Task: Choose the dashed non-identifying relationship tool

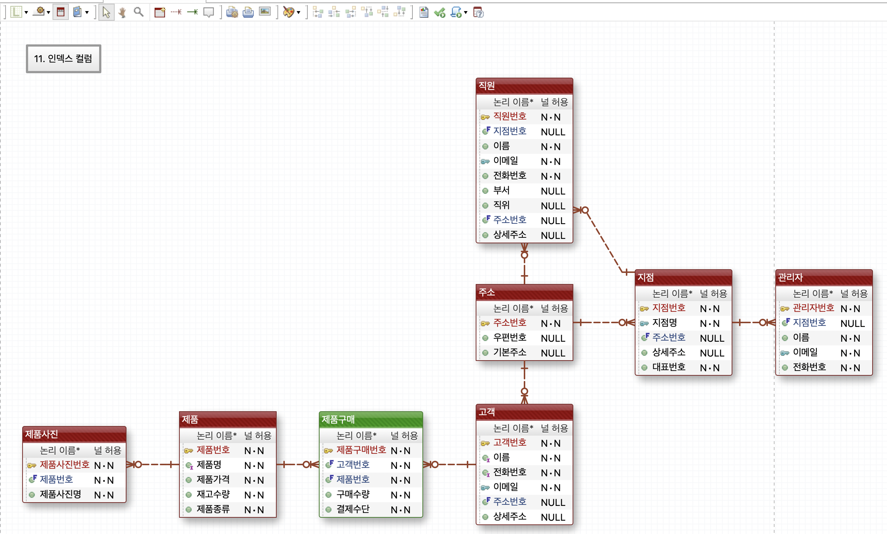Action: point(176,13)
